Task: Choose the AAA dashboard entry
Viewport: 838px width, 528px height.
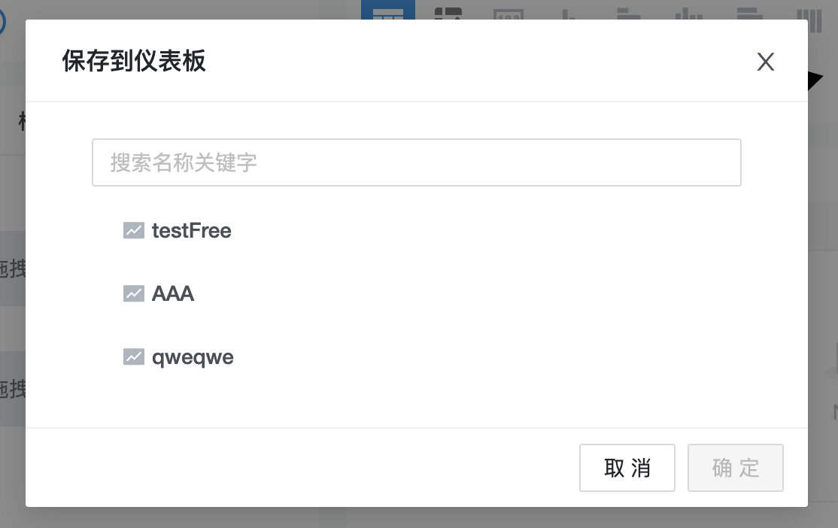Action: 172,293
